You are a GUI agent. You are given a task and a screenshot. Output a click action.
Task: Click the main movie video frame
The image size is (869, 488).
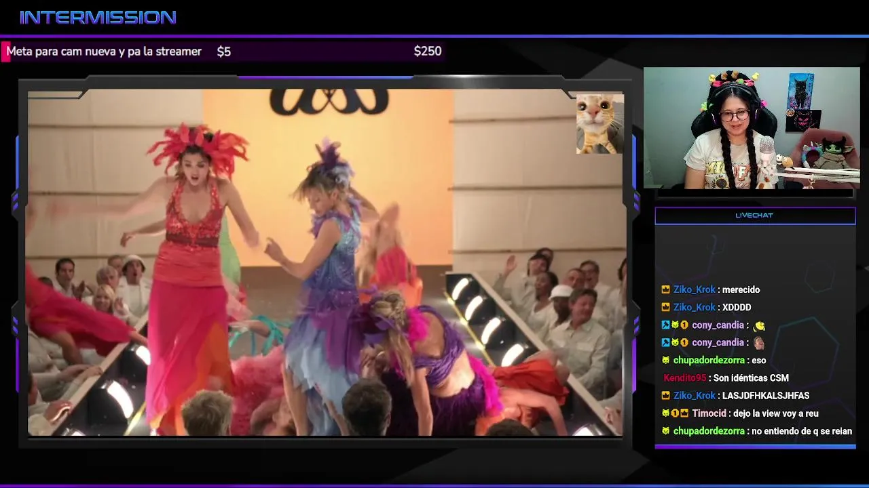point(325,262)
